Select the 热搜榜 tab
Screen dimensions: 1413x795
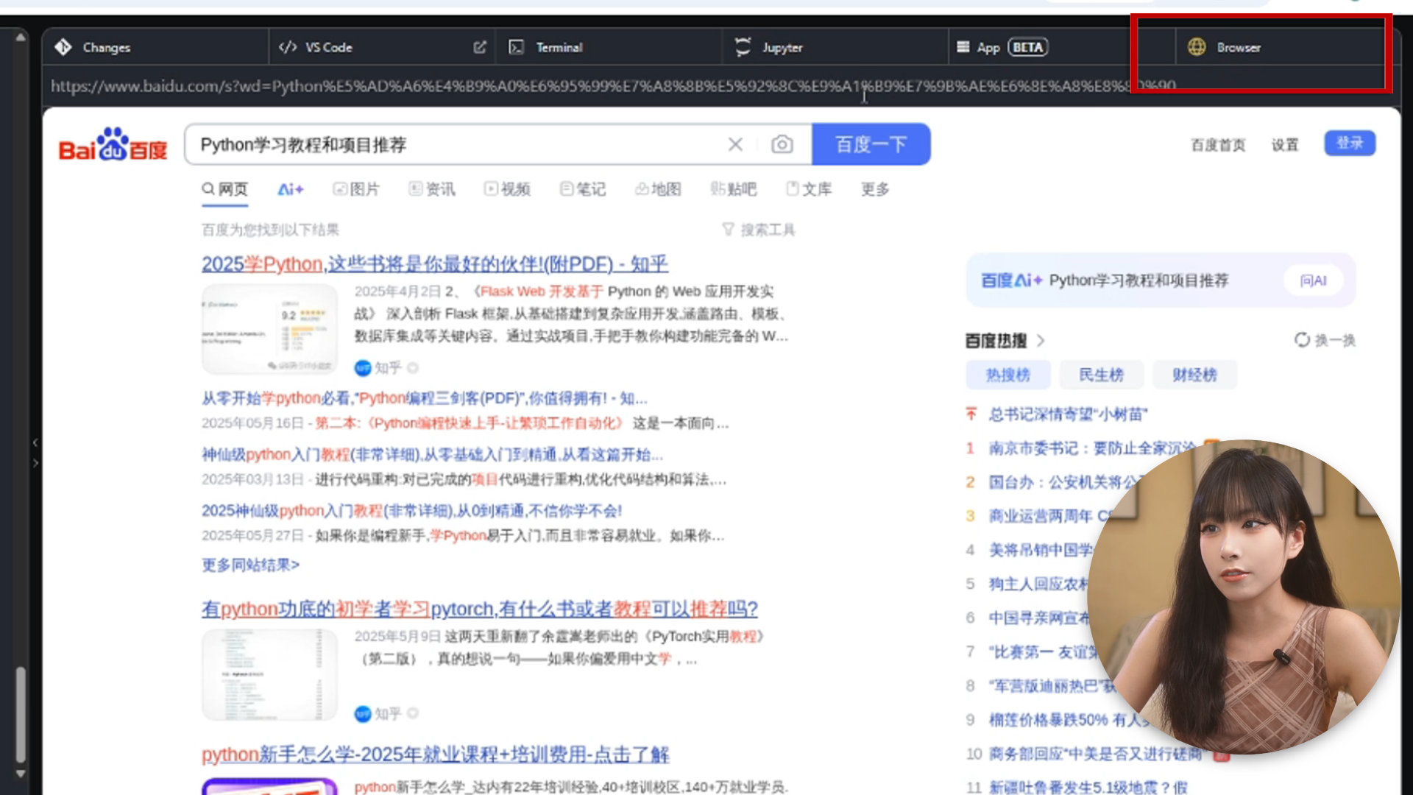point(1008,375)
